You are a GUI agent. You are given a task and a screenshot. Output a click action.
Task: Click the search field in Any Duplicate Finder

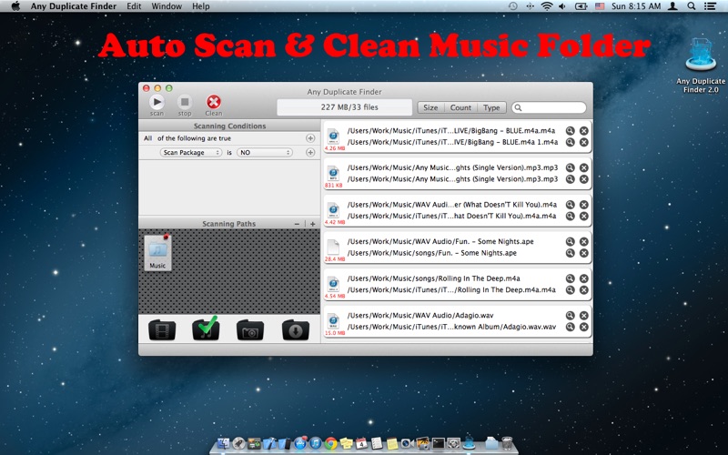pos(549,107)
